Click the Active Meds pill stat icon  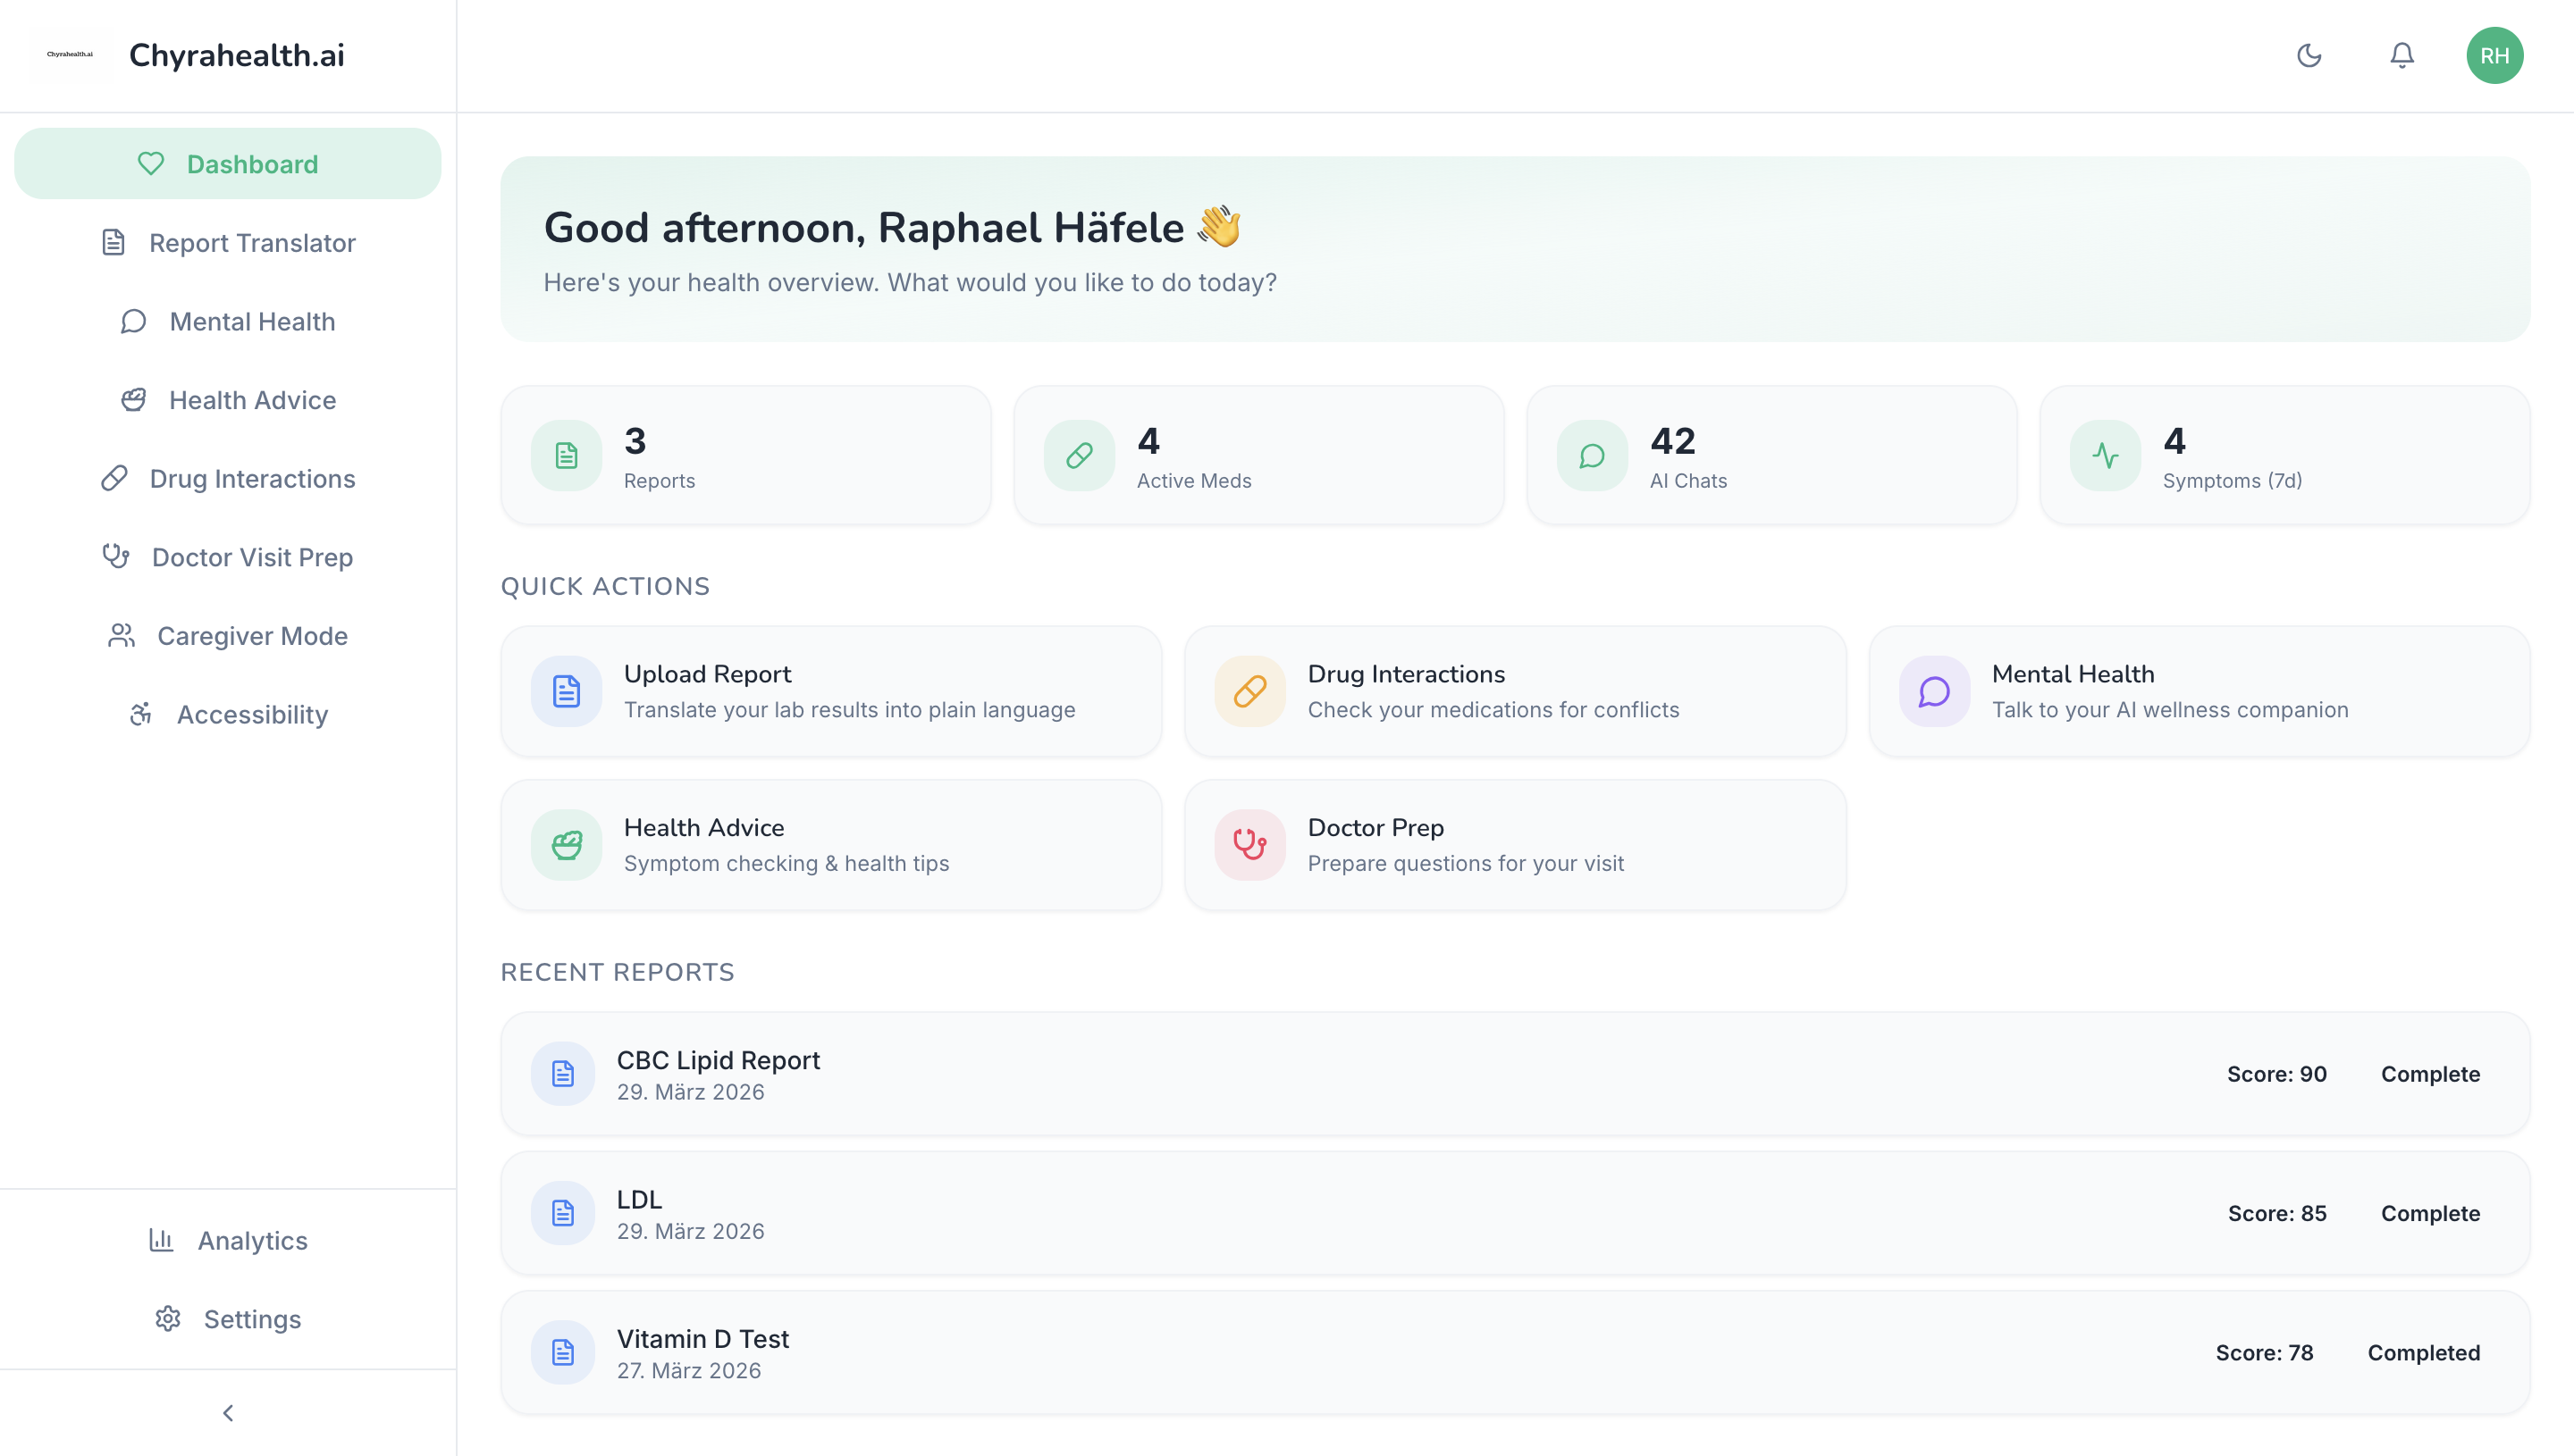pos(1080,456)
